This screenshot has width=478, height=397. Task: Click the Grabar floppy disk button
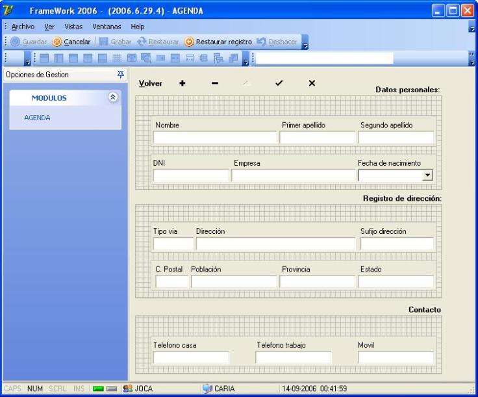click(x=116, y=42)
